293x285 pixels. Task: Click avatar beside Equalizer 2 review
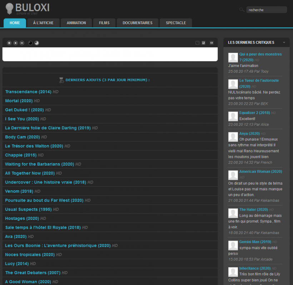coord(233,116)
